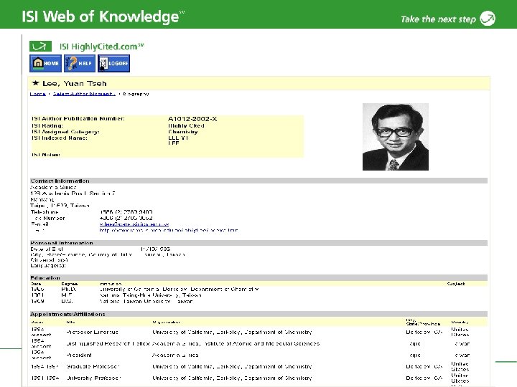This screenshot has width=517, height=387.
Task: Click the Take the next step text
Action: pyautogui.click(x=438, y=19)
